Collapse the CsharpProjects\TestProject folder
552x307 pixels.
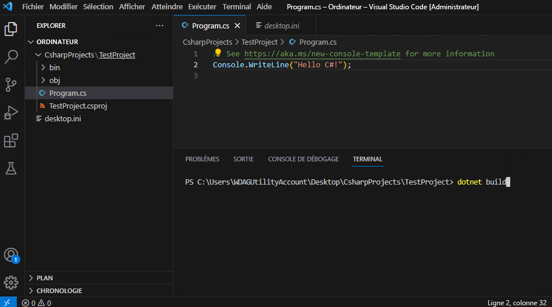point(38,55)
